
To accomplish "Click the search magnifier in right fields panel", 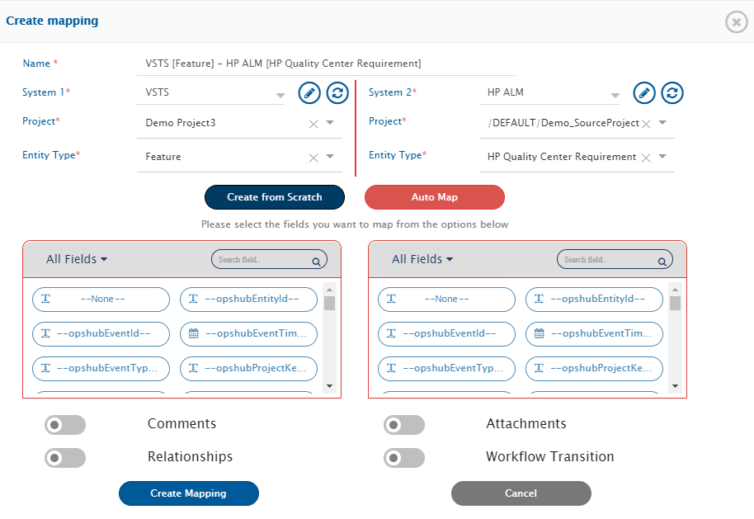I will pyautogui.click(x=662, y=262).
